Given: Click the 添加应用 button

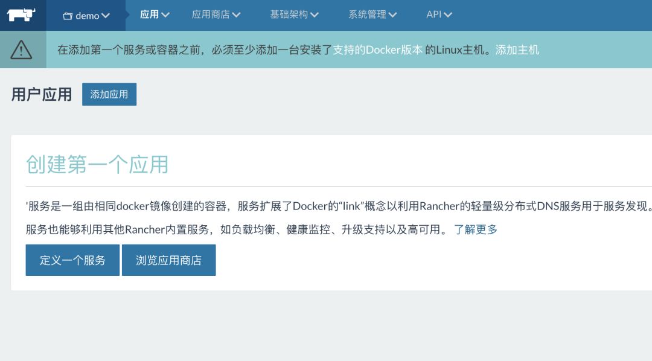Looking at the screenshot, I should click(x=109, y=94).
